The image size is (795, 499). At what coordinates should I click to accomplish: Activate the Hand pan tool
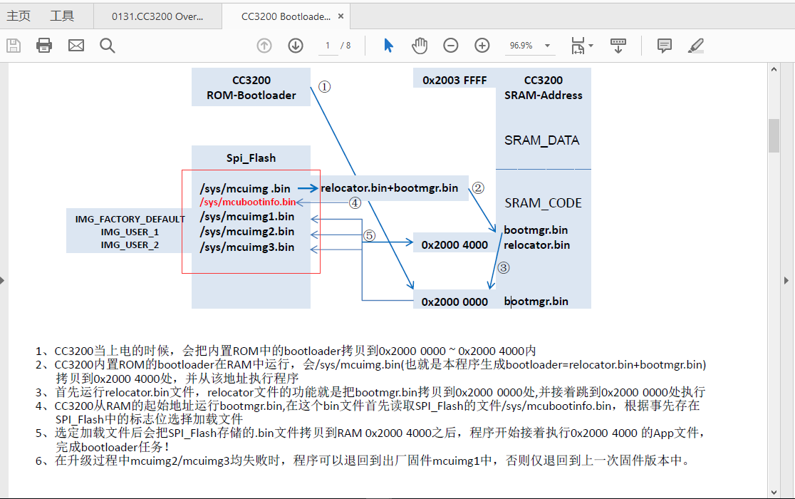coord(420,46)
